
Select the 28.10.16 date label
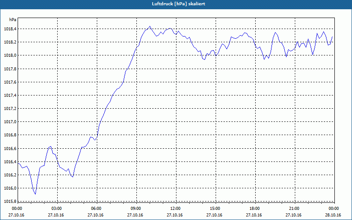333,215
